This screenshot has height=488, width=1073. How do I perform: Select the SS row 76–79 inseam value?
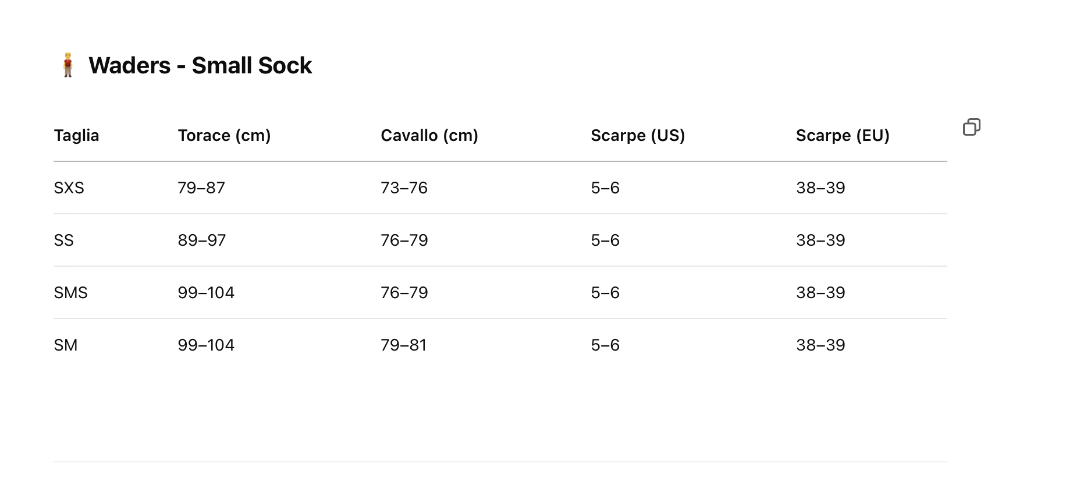[x=404, y=241]
